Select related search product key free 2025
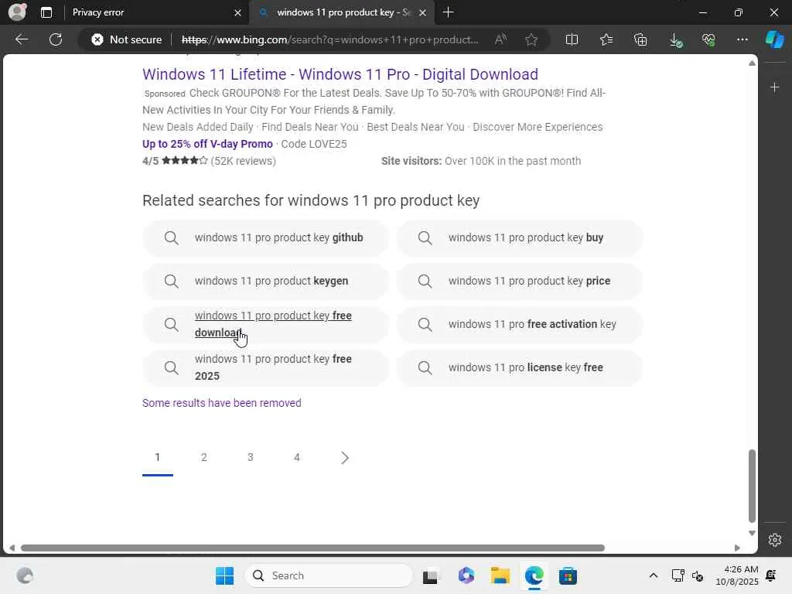The image size is (792, 594). point(266,367)
